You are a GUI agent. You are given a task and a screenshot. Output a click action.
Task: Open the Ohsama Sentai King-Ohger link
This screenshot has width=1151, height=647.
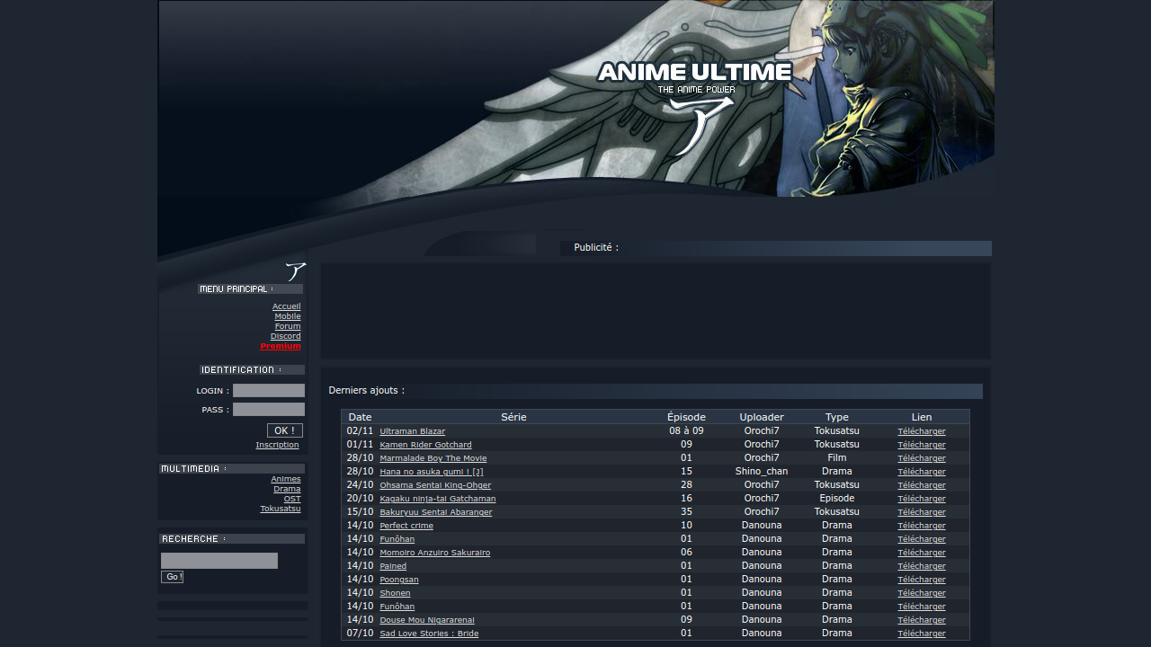(x=435, y=485)
